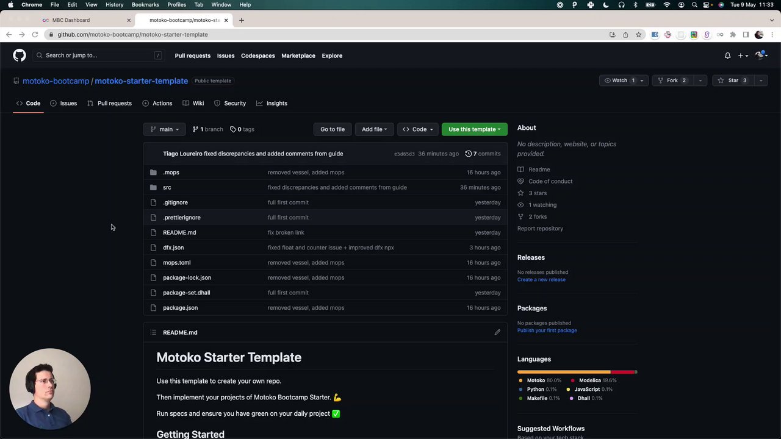Open the Chrome Bookmarks menu
The height and width of the screenshot is (439, 781).
click(145, 5)
